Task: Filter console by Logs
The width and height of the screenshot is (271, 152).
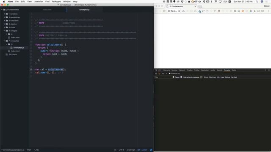Action: pyautogui.click(x=222, y=77)
